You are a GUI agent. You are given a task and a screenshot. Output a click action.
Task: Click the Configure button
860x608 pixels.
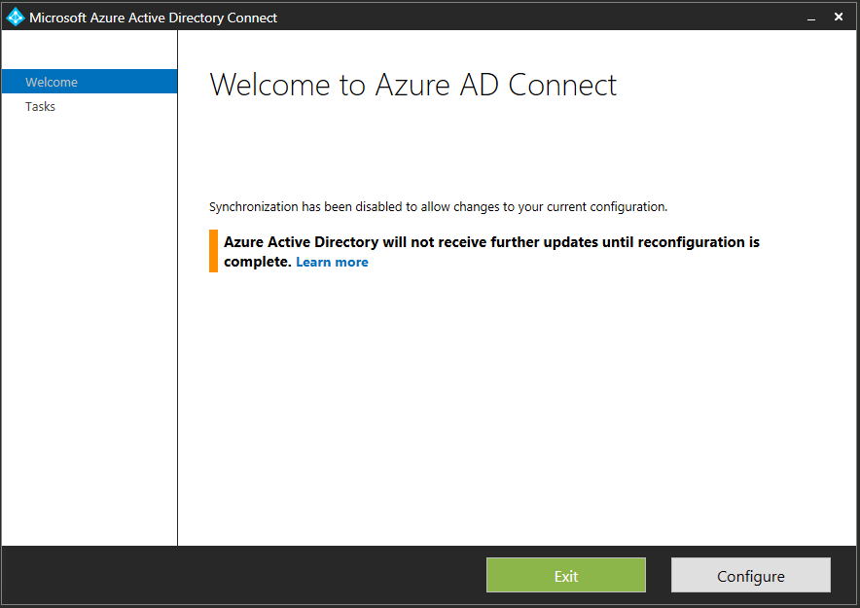750,575
